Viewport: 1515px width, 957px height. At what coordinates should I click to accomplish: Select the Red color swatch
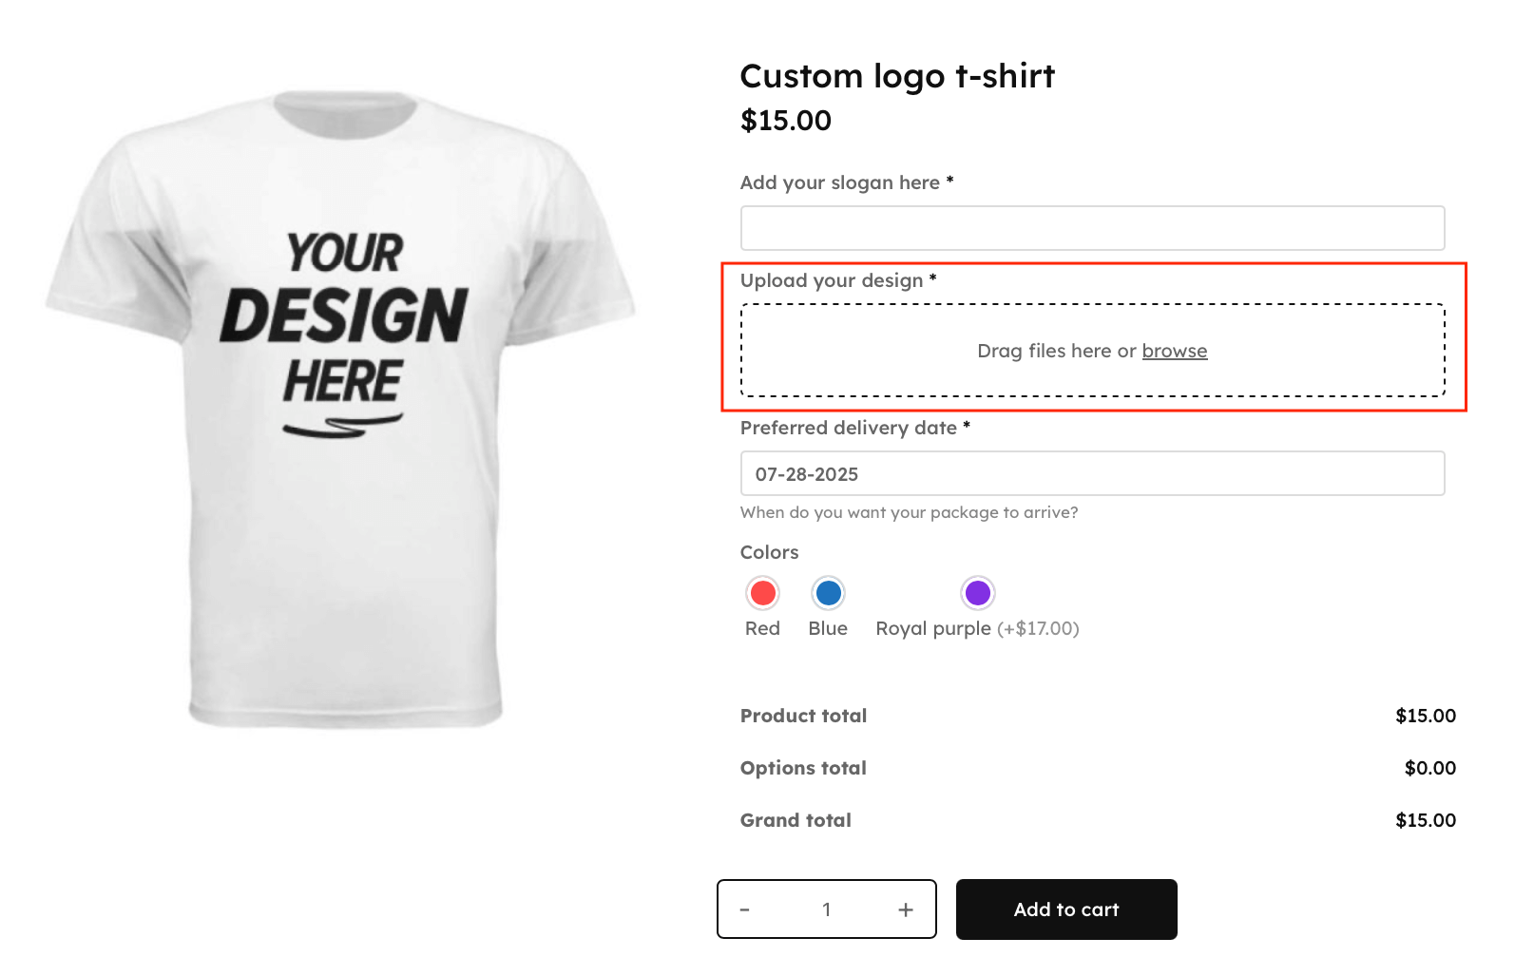tap(762, 593)
